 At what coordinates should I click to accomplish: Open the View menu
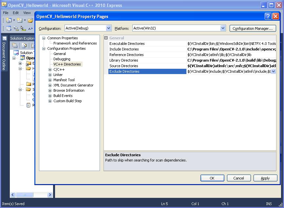coord(27,12)
